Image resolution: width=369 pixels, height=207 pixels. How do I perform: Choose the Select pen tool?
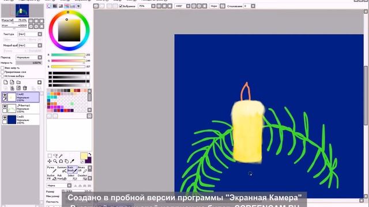pos(72,177)
